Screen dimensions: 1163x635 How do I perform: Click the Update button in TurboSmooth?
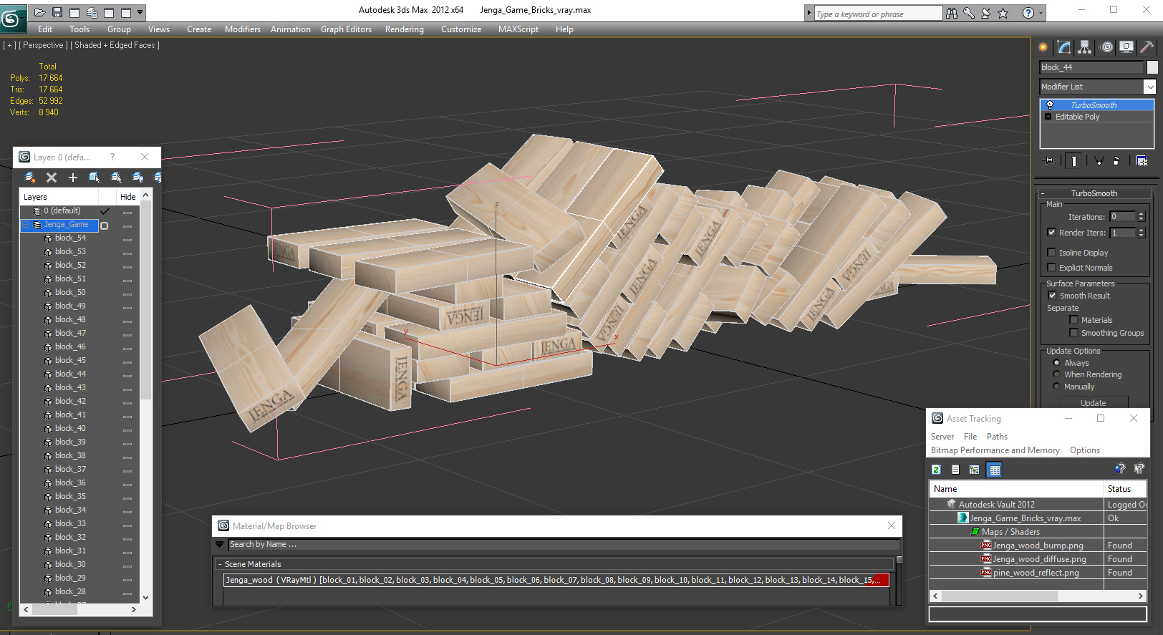pos(1093,403)
